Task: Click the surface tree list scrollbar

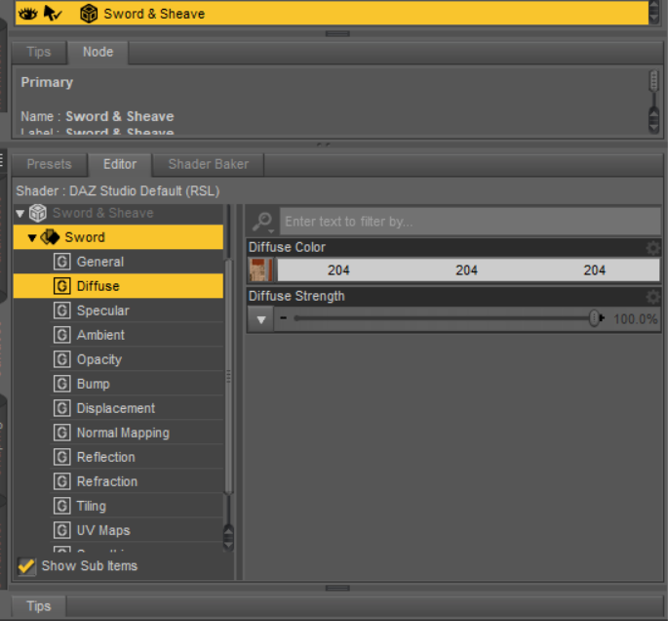Action: tap(229, 378)
